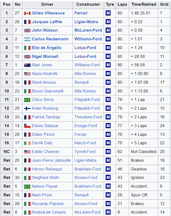
Task: Click the Michelin tyre icon in Nelson Piquet's row
Action: (x=108, y=186)
